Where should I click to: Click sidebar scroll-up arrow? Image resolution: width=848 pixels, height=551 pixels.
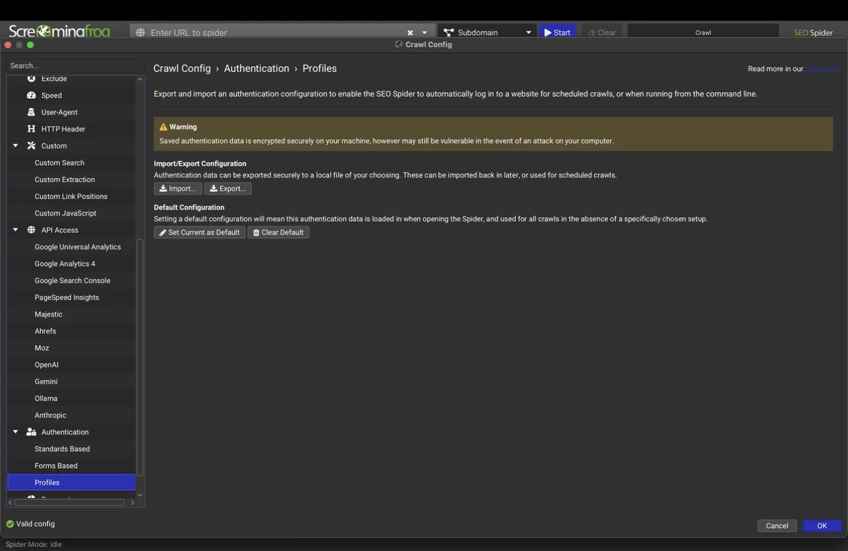coord(140,79)
